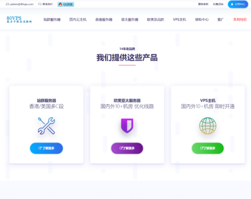The height and width of the screenshot is (199, 251).
Task: Open the 推广 nav item
Action: click(x=221, y=19)
